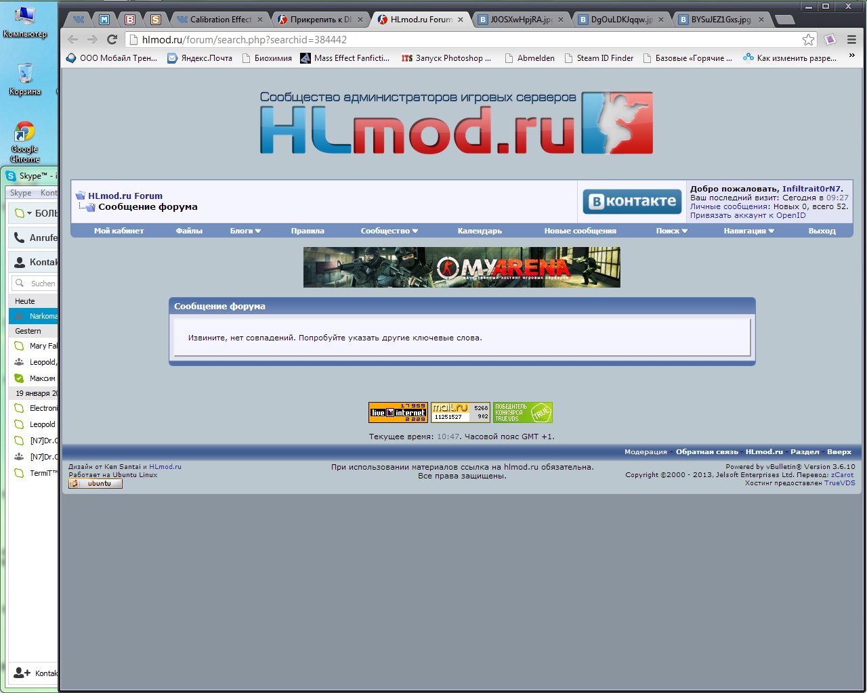Switch to the Прикрепить к DI tab

[x=320, y=20]
